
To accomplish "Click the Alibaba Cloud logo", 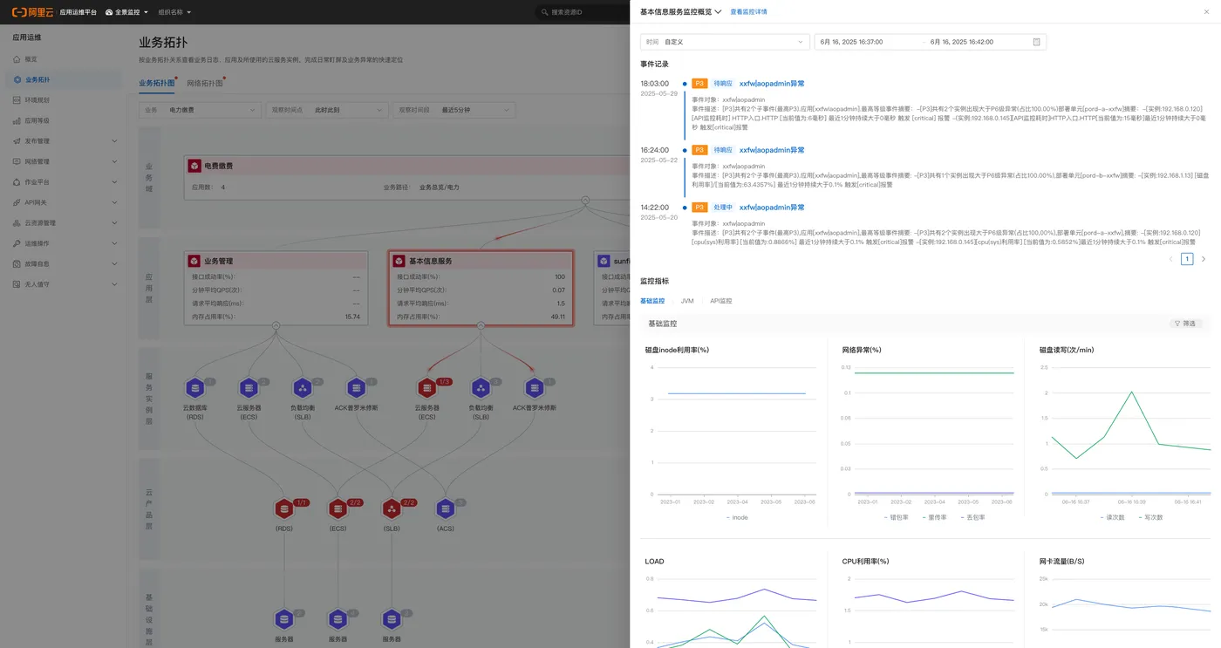I will [x=33, y=12].
